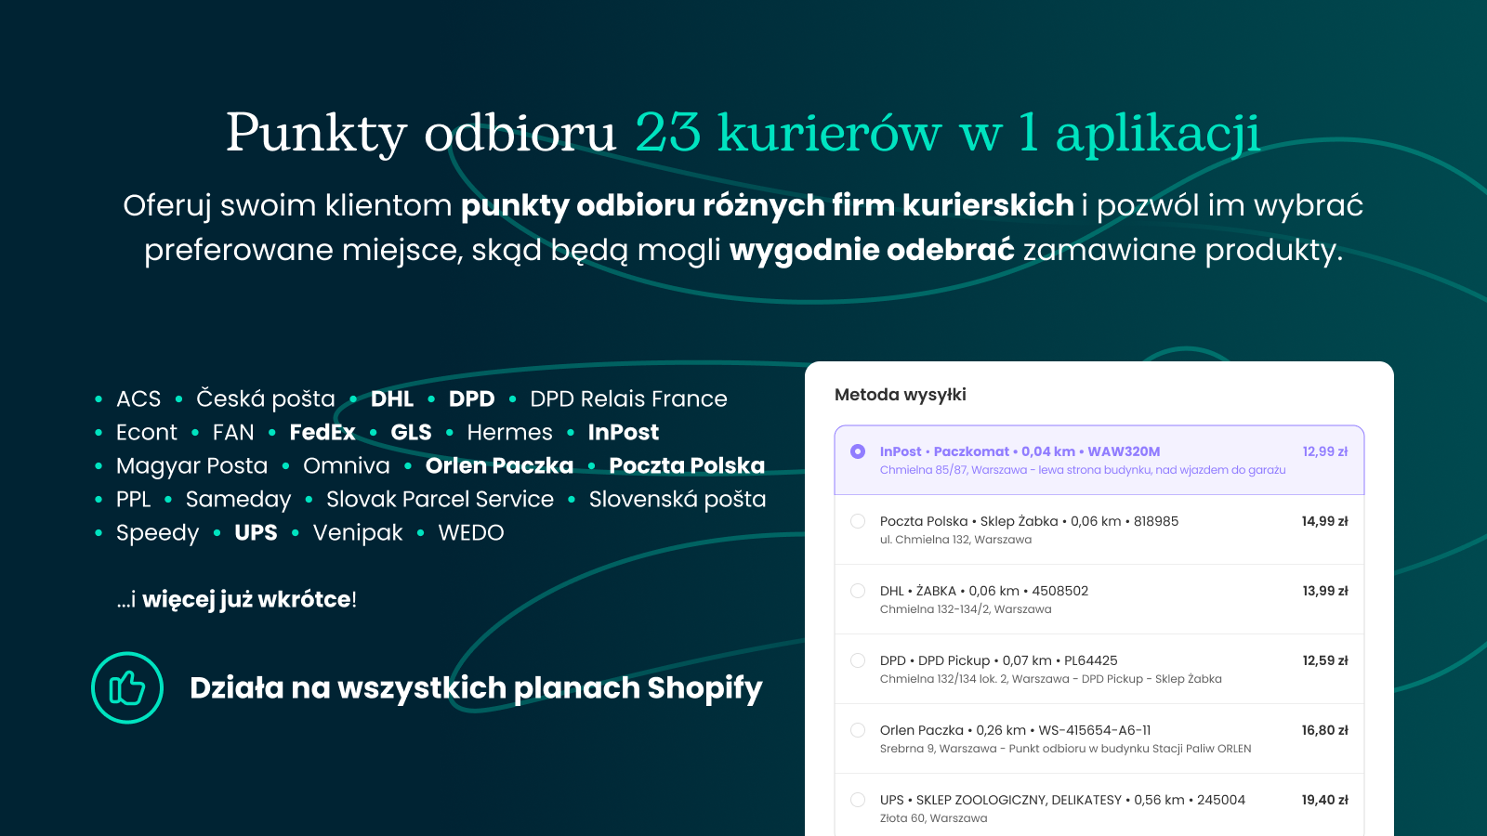The width and height of the screenshot is (1487, 836).
Task: Click the 19,40 zł UPS price
Action: pos(1325,800)
